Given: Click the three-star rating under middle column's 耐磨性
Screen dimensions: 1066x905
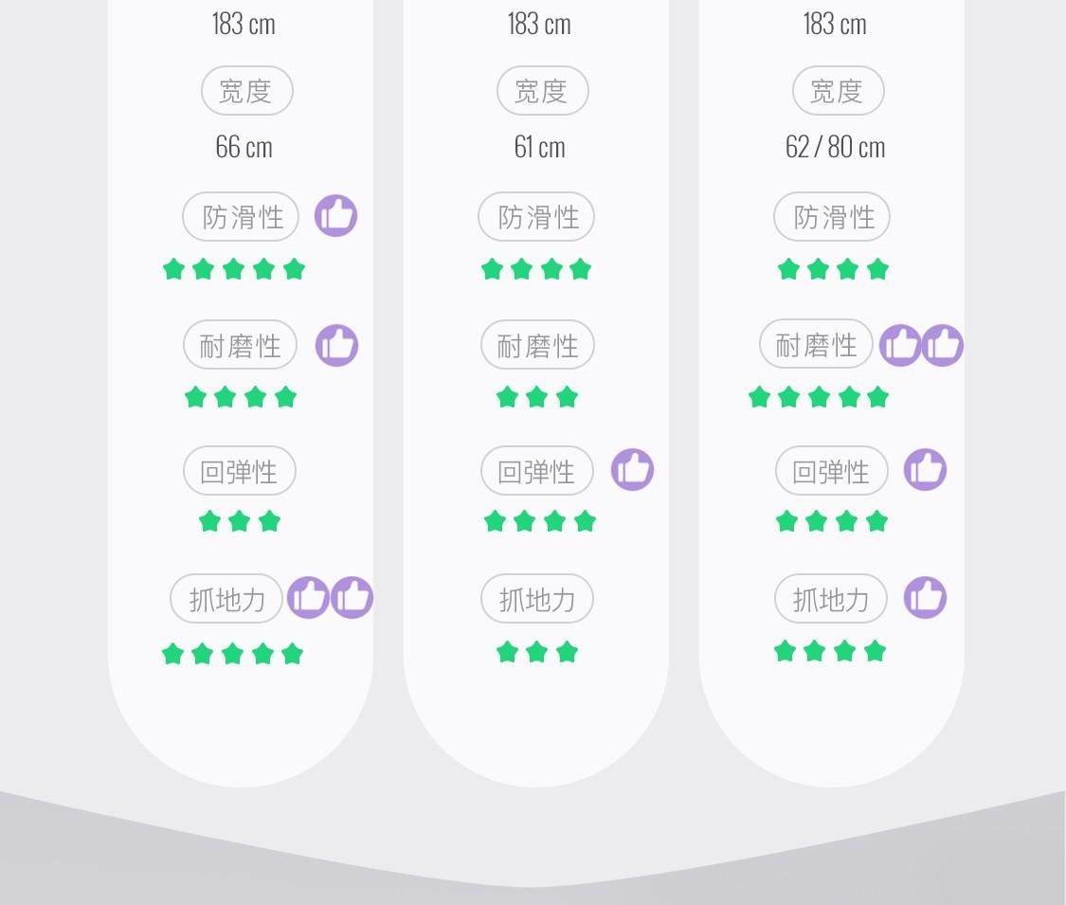Looking at the screenshot, I should click(x=536, y=397).
